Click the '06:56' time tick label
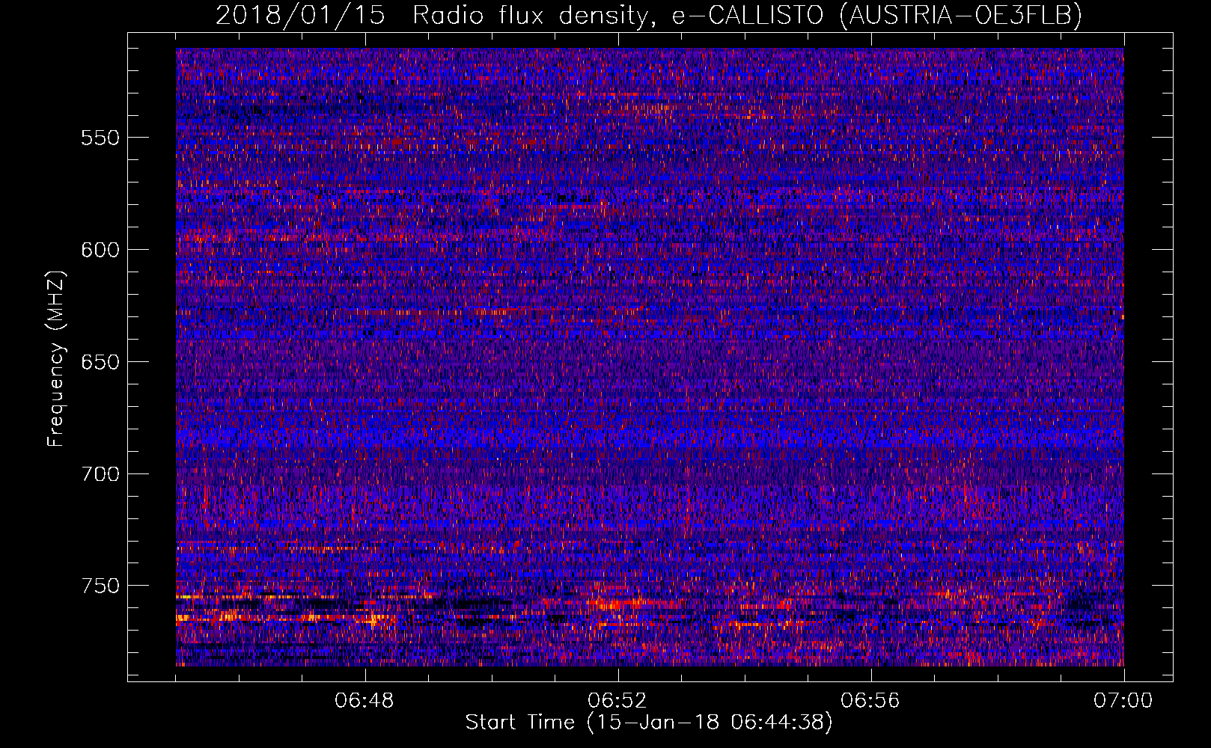1211x748 pixels. point(870,701)
